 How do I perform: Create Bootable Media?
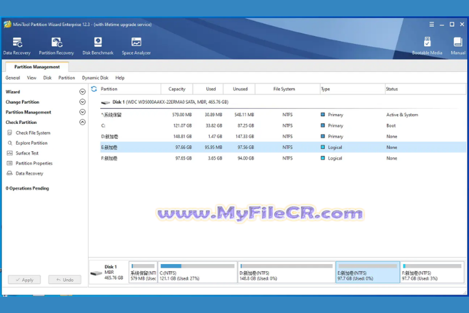[x=427, y=46]
